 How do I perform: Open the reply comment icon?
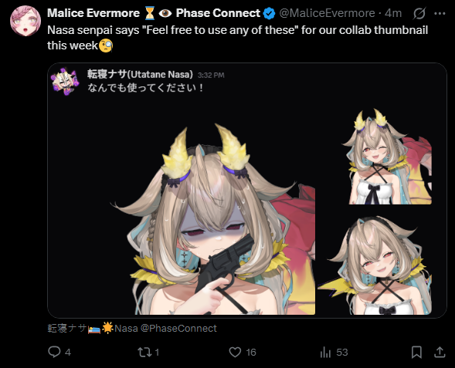pyautogui.click(x=54, y=352)
